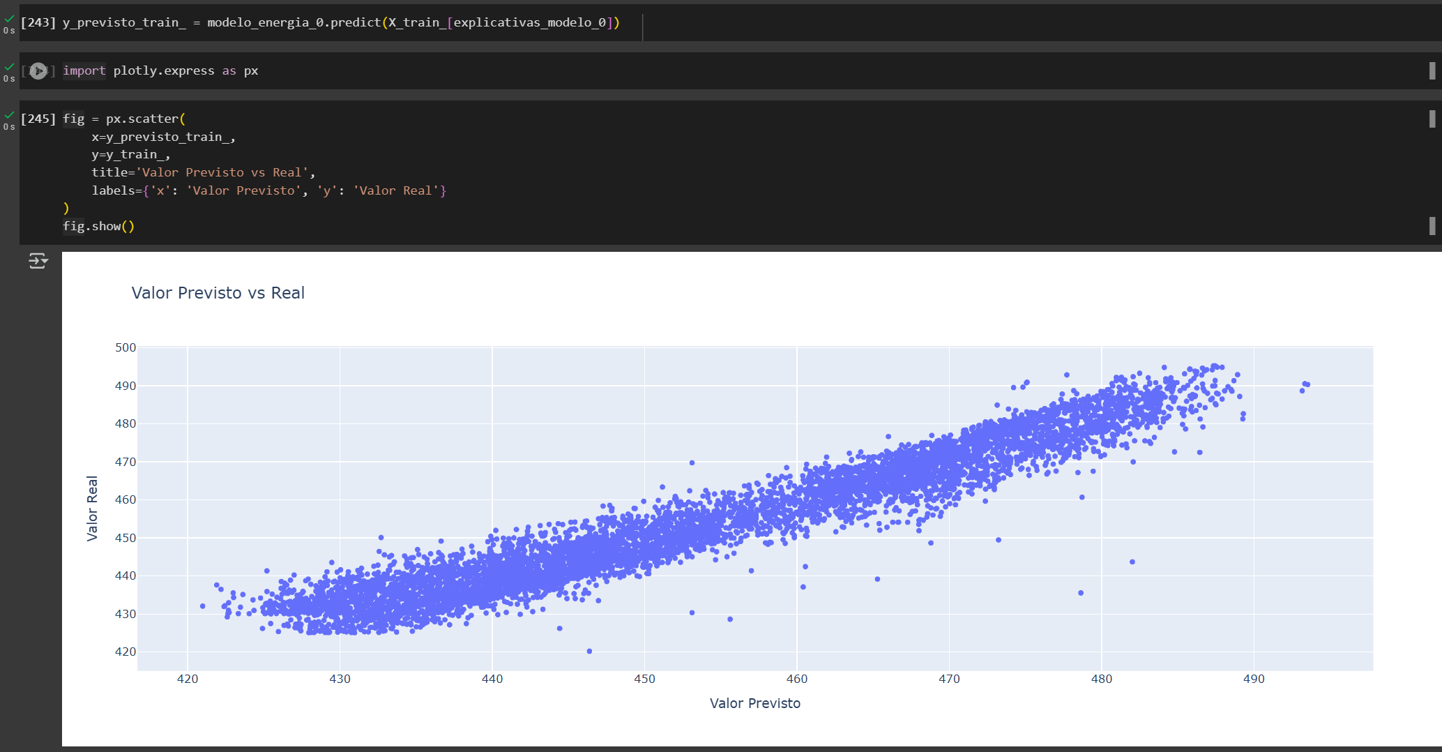Click the x-axis tick label 460
The width and height of the screenshot is (1442, 752).
(797, 679)
